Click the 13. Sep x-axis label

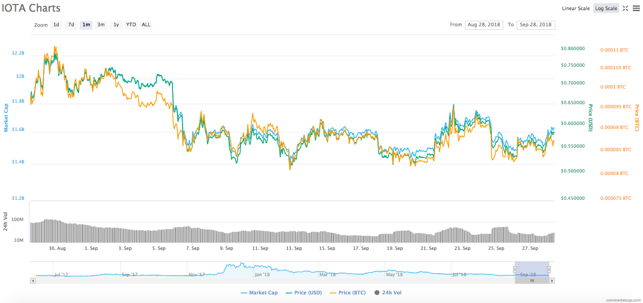coord(293,248)
